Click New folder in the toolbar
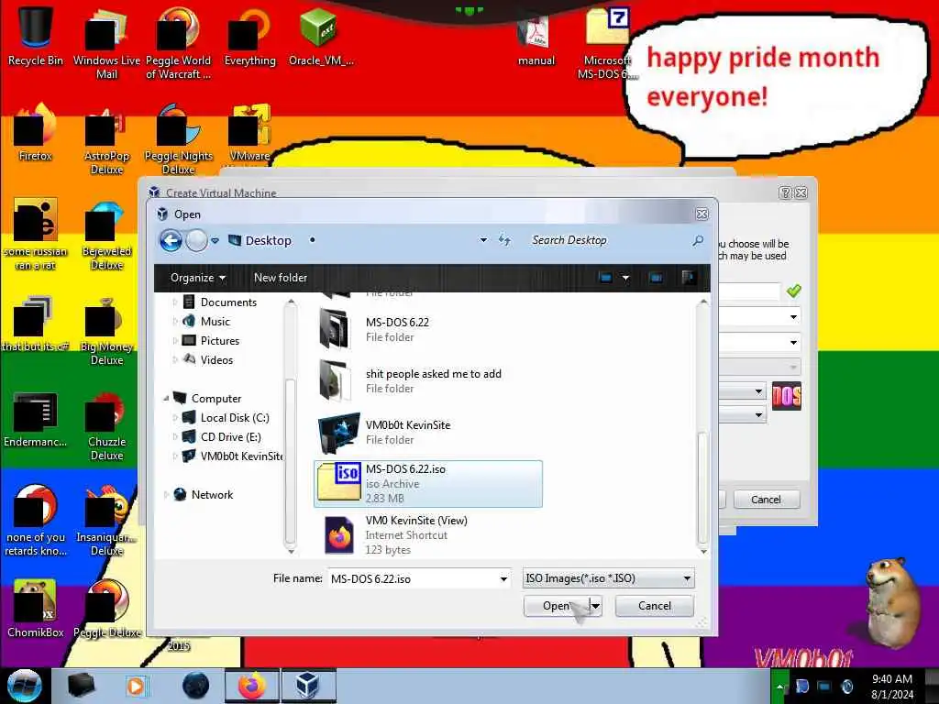The width and height of the screenshot is (939, 704). point(281,278)
